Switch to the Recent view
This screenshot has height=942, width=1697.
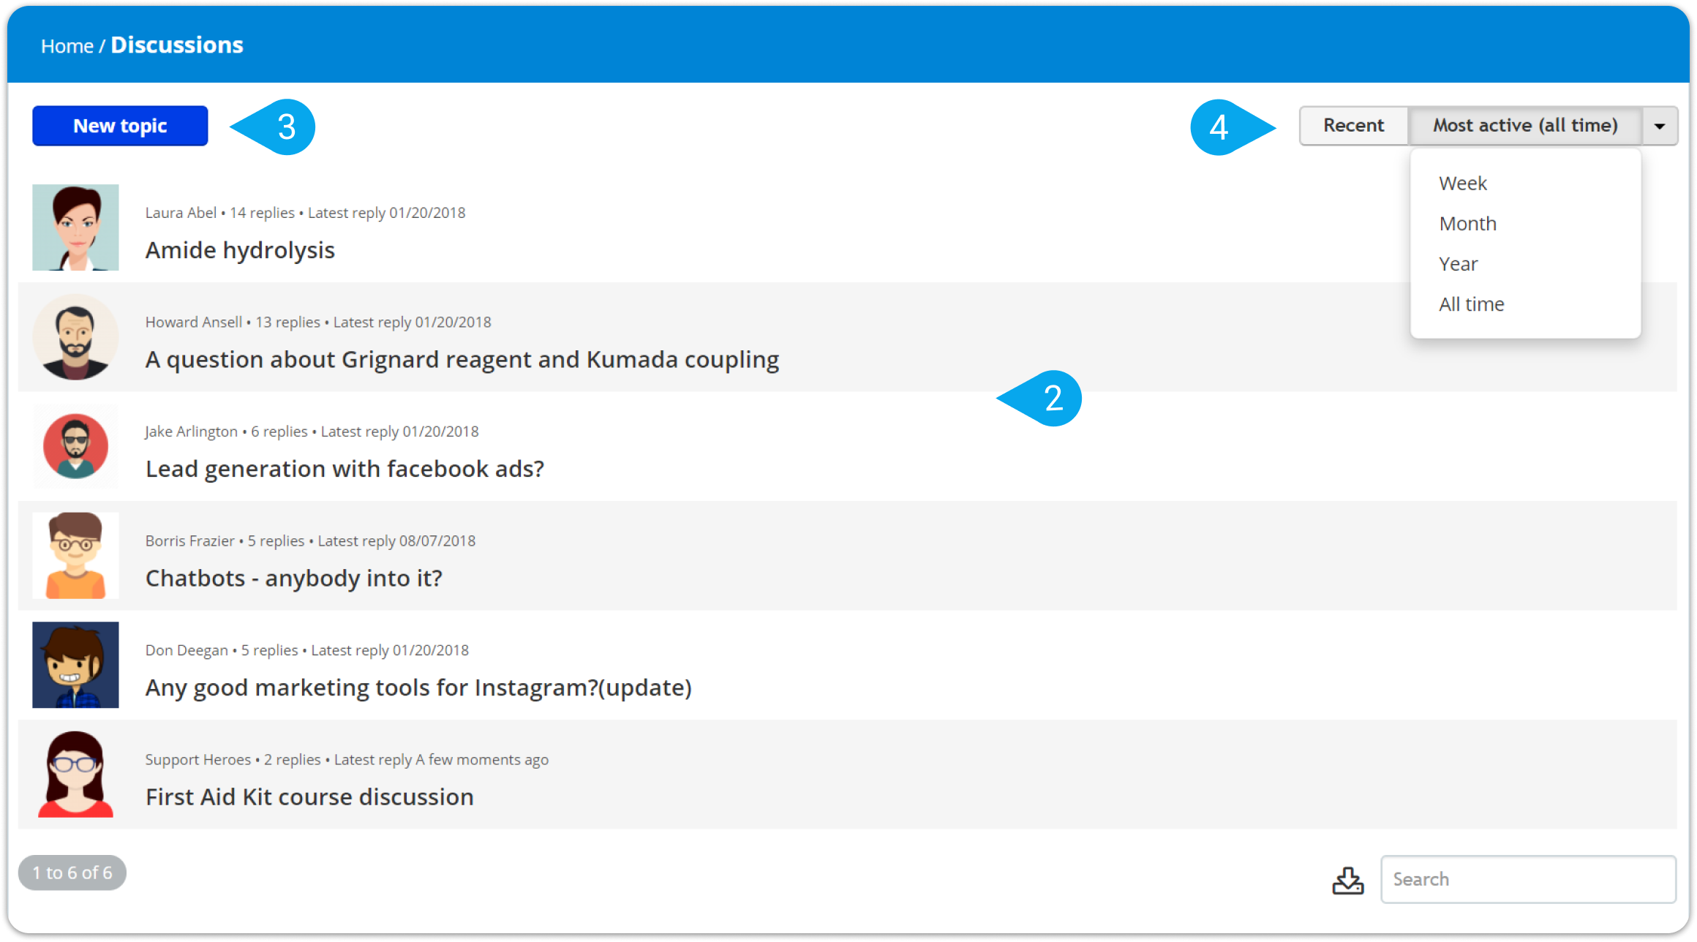tap(1353, 126)
